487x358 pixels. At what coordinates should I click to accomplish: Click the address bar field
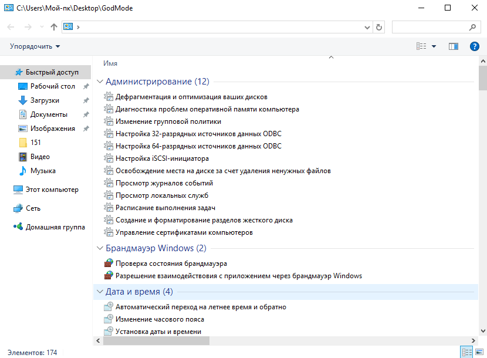[217, 27]
